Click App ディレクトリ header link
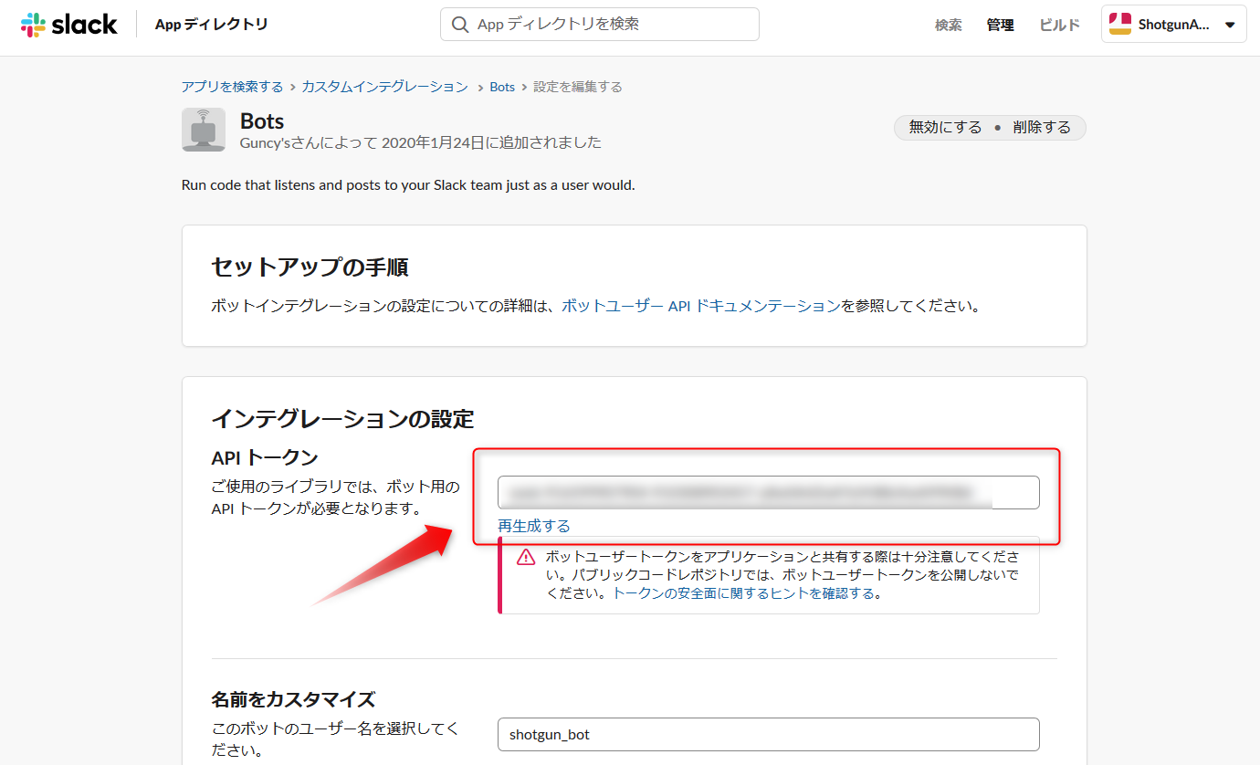The image size is (1260, 765). click(212, 25)
